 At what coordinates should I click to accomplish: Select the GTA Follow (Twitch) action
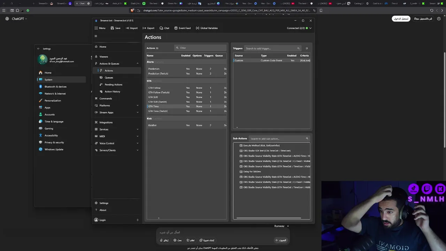point(186,92)
